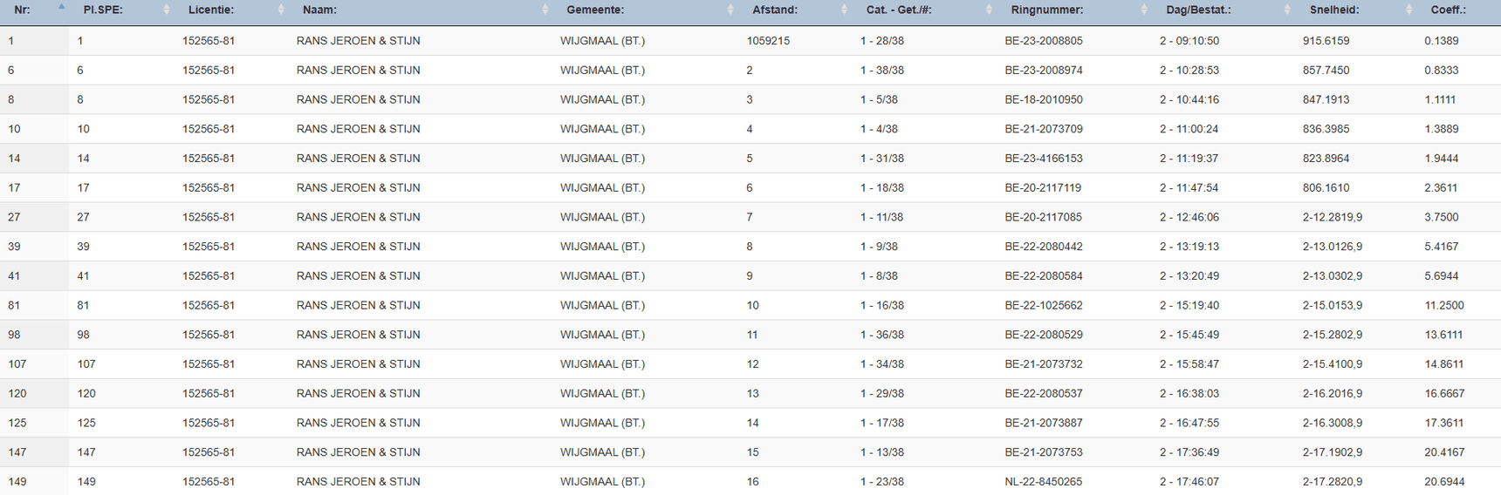Toggle the sort arrows beside Snelheid:

pyautogui.click(x=1408, y=10)
